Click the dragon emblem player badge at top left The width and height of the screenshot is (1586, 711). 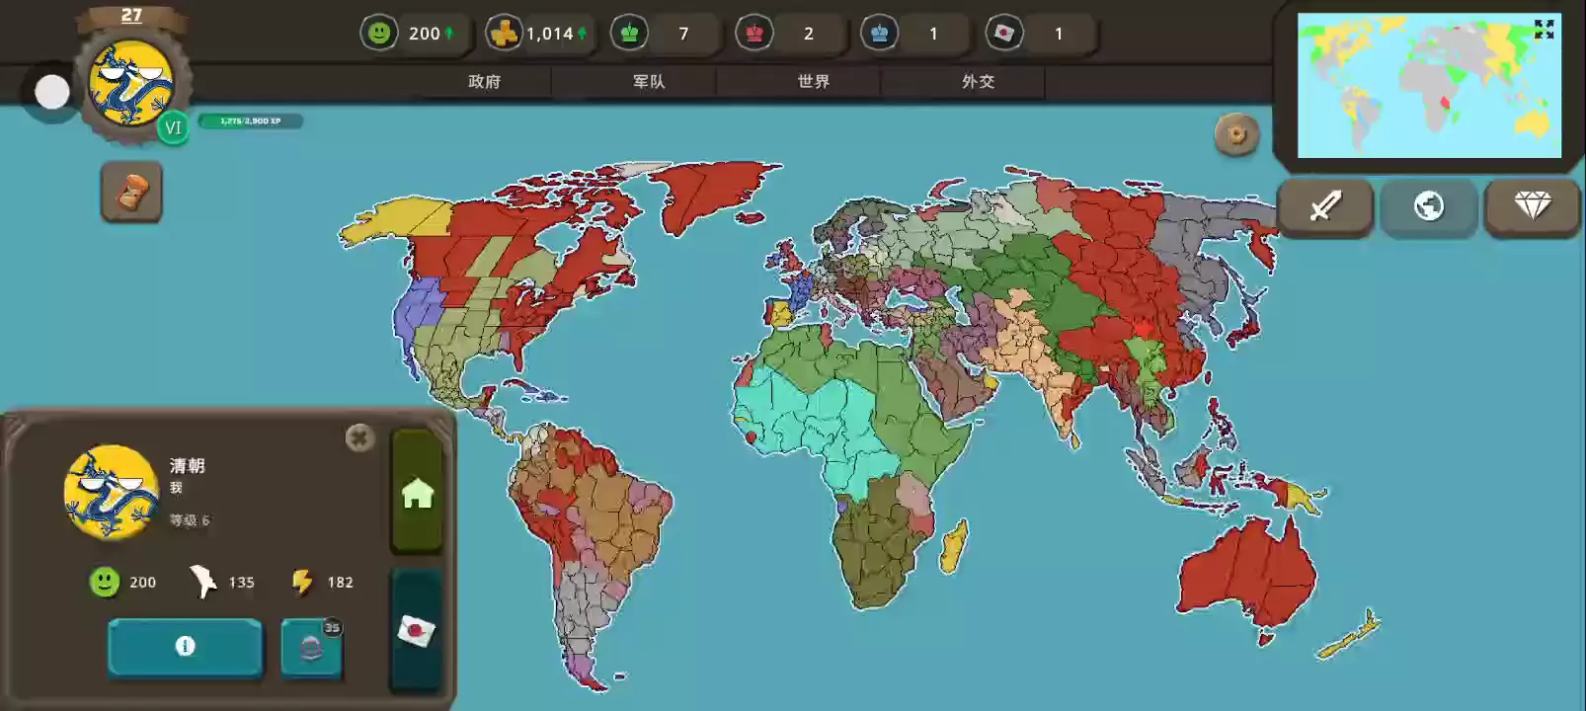tap(131, 83)
